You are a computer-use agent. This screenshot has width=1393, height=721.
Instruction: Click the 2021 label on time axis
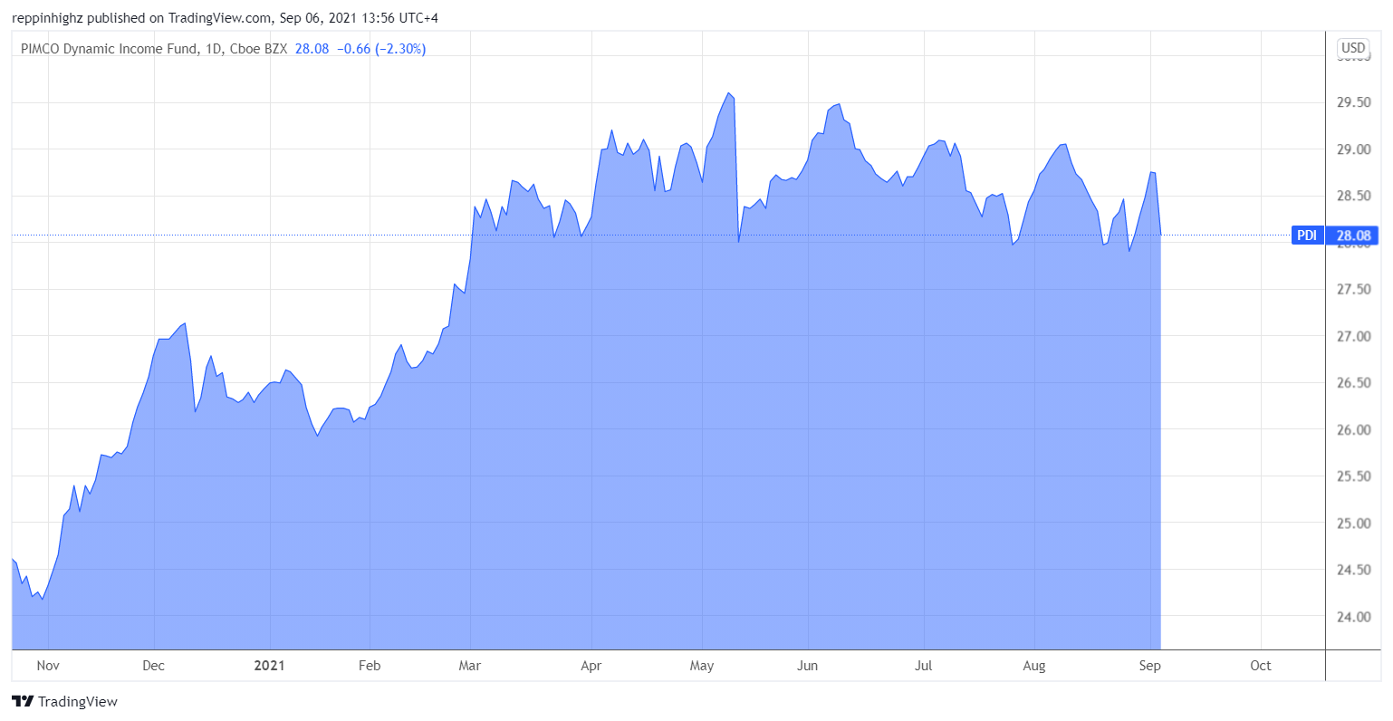tap(269, 666)
